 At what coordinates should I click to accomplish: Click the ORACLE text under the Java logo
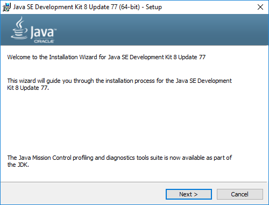tap(44, 41)
